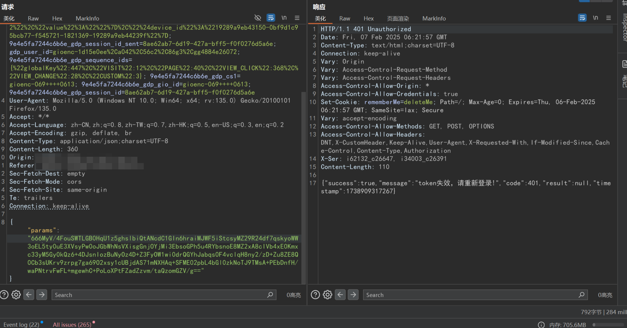
Task: Click the notes icon in right sidebar
Action: (625, 64)
